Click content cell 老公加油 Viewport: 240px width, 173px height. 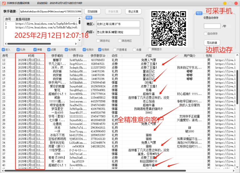[x=149, y=101]
